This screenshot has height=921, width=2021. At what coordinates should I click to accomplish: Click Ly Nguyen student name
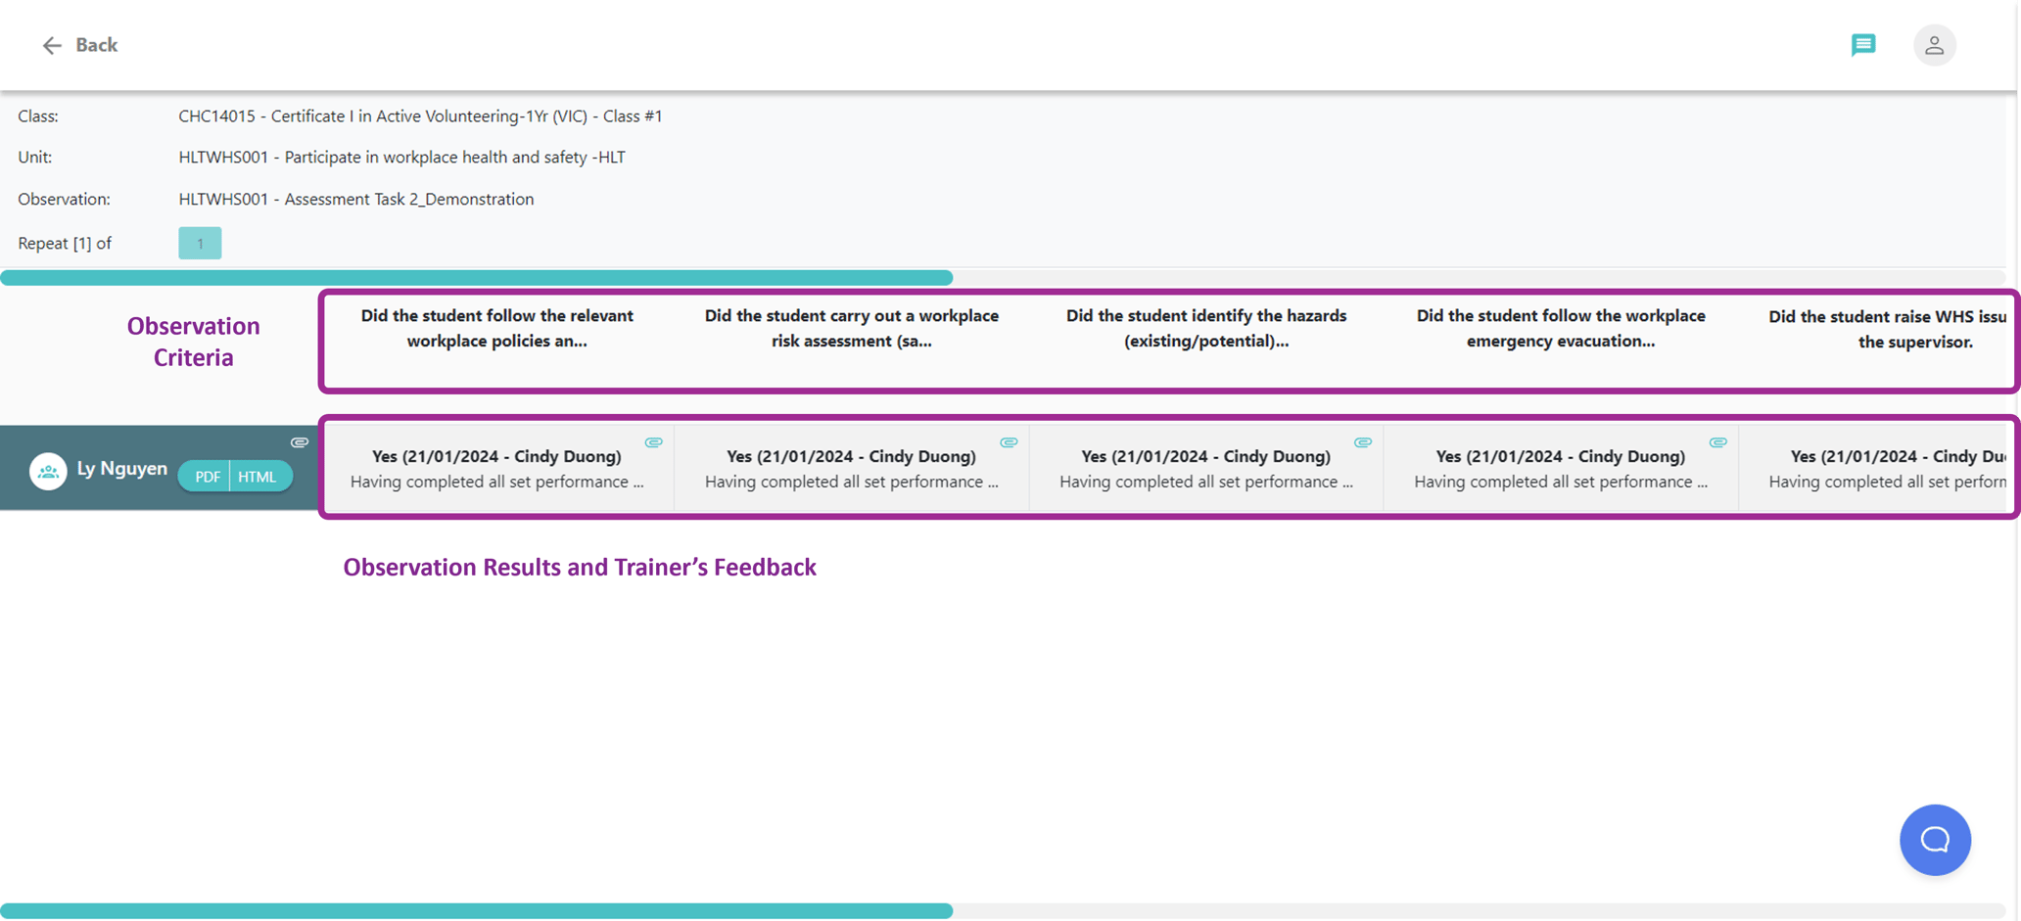[x=121, y=469]
